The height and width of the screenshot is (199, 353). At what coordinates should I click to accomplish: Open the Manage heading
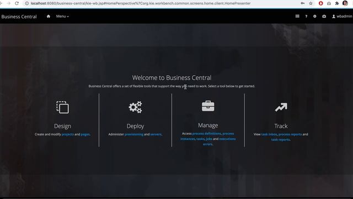point(208,125)
